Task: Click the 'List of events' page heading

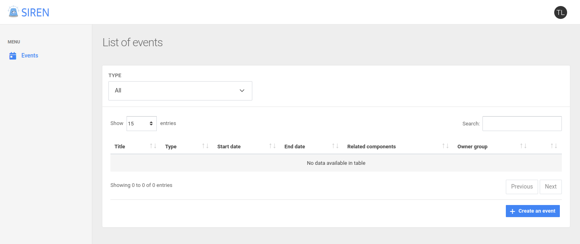Action: click(x=133, y=43)
